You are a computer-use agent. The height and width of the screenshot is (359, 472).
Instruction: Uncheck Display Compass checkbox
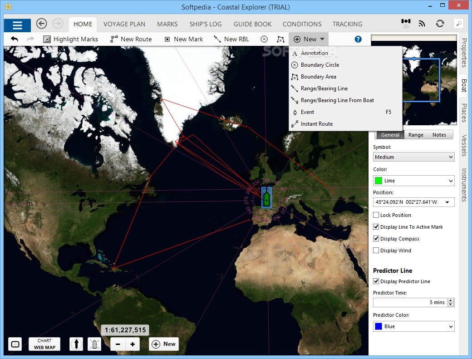point(376,238)
